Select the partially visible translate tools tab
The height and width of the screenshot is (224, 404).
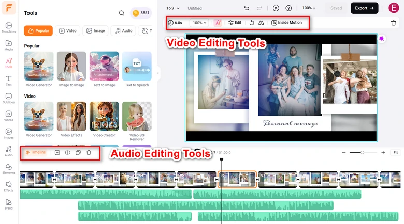(x=146, y=31)
